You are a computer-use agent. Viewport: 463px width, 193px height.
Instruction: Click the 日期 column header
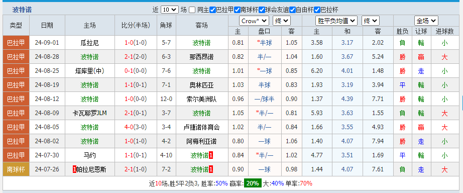tap(47, 26)
